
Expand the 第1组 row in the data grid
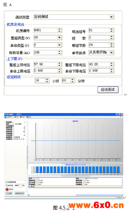point(30,187)
